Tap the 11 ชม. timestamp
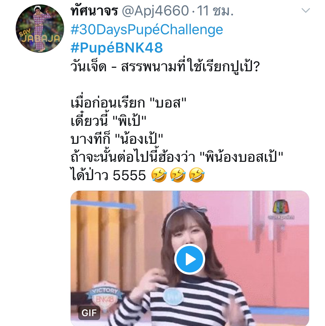 [215, 11]
